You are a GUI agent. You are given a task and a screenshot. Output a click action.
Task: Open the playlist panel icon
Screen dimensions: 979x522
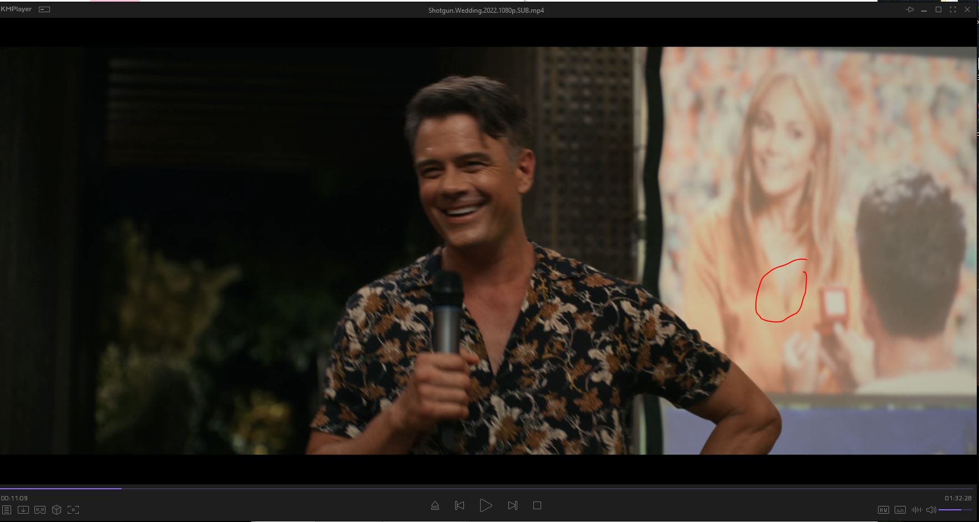tap(7, 510)
